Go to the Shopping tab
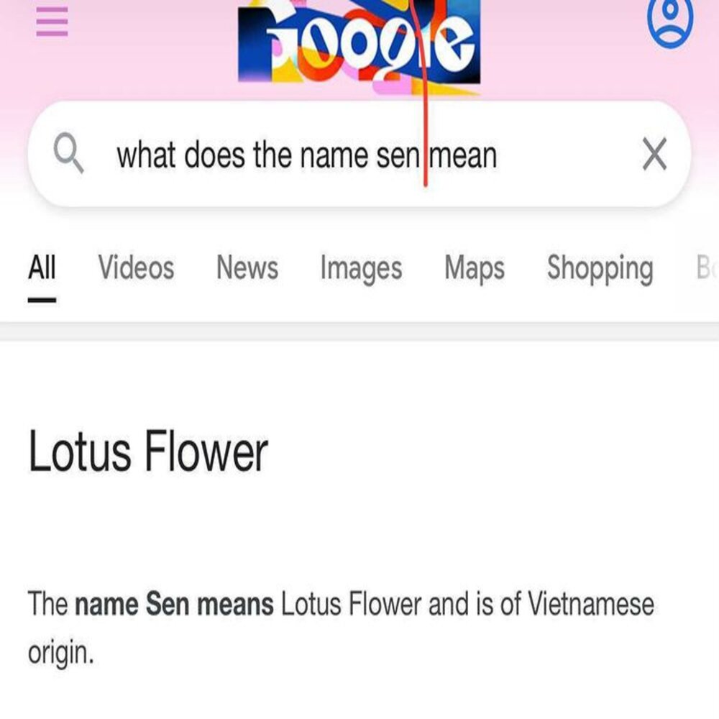Screen dimensions: 719x719 [600, 268]
